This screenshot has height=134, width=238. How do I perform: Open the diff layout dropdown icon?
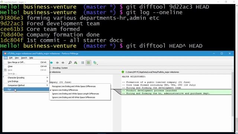pos(95,63)
